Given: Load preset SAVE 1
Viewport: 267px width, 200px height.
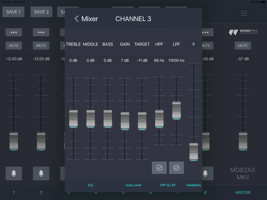Looking at the screenshot, I should 13,12.
